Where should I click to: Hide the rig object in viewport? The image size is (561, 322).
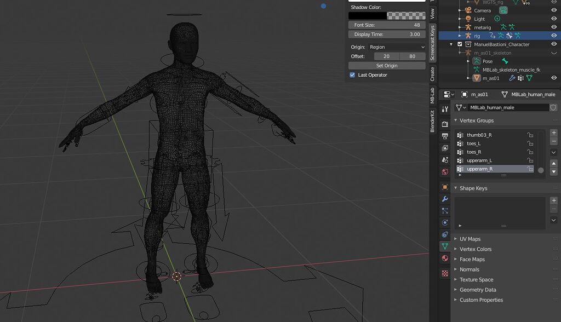click(554, 36)
